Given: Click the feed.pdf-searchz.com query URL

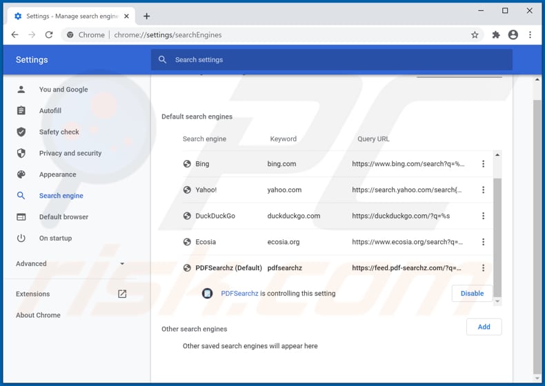Looking at the screenshot, I should click(x=406, y=268).
